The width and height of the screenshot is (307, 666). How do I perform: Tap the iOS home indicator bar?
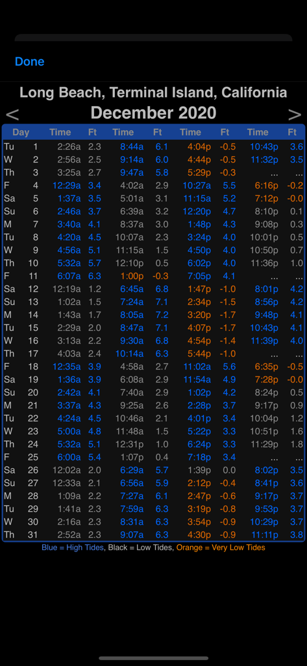point(153,658)
